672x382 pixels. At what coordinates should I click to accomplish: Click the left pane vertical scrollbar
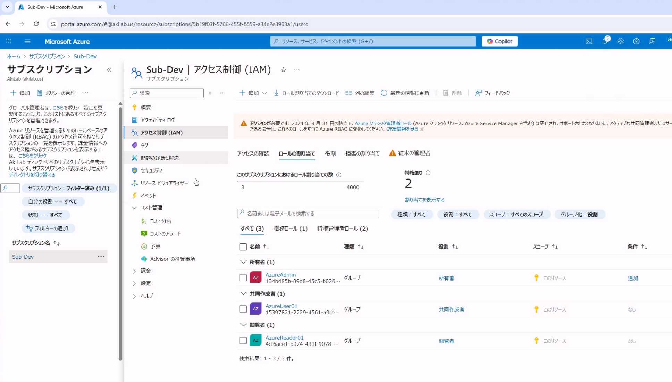120,233
